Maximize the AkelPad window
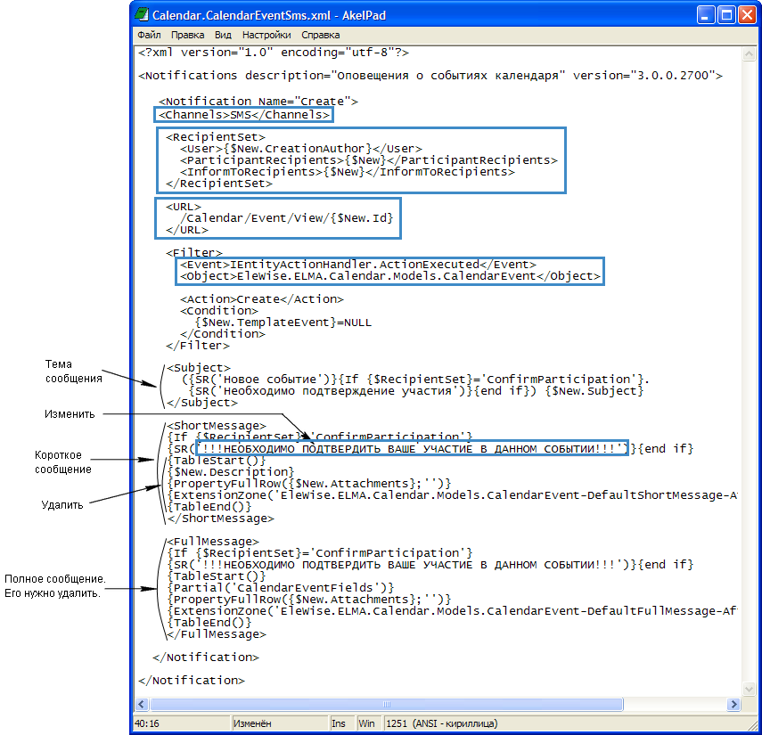 point(727,15)
